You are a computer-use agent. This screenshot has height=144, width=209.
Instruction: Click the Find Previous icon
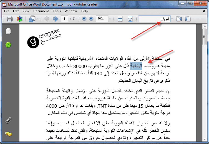tap(179, 19)
